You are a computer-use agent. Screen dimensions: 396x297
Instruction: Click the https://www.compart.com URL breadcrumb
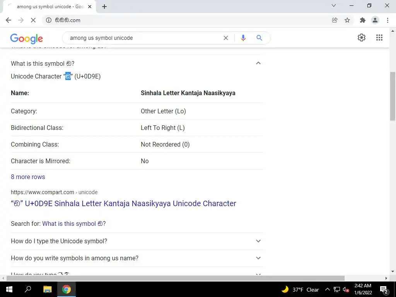[x=54, y=192]
